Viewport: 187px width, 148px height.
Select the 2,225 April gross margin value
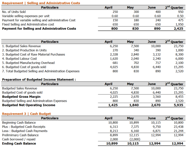pos(114,97)
